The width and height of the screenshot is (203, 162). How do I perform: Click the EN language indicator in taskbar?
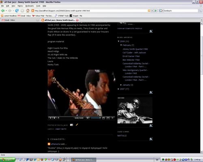157,160
